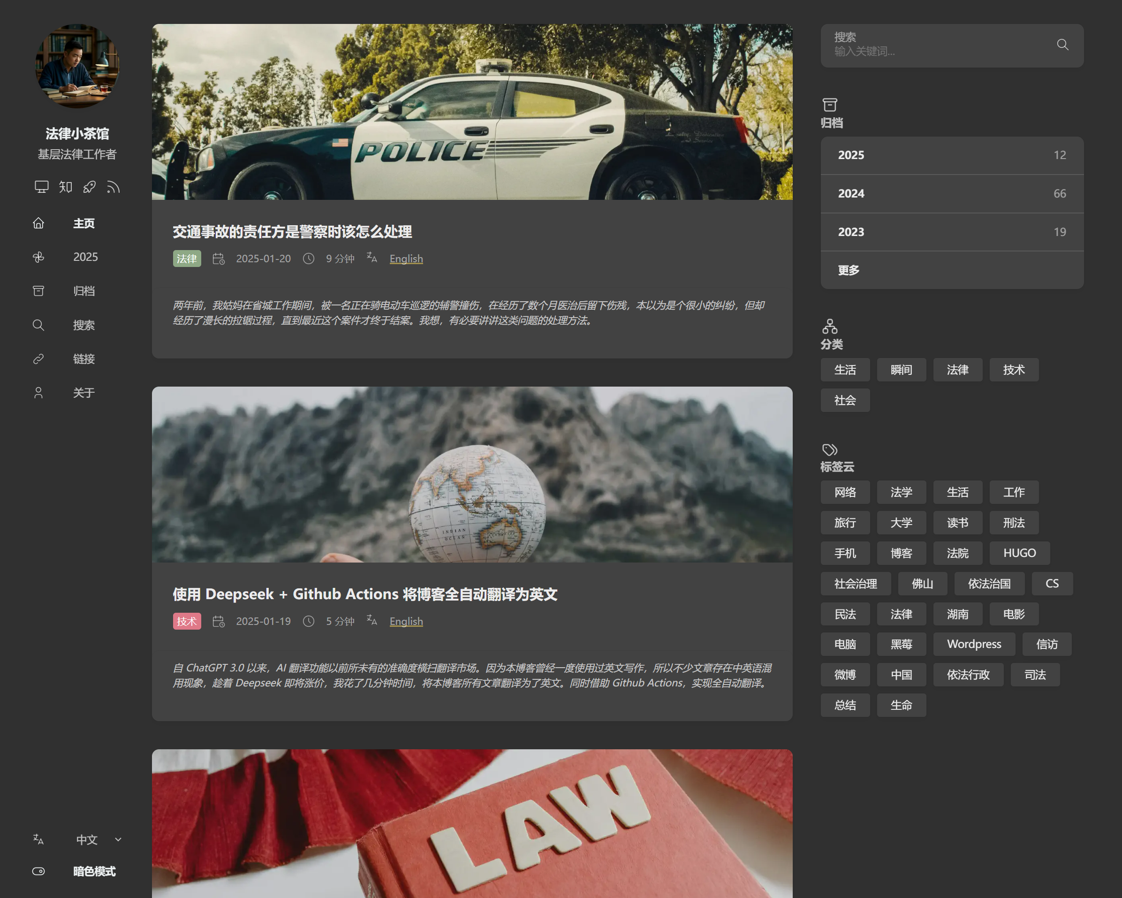Click the chain-link icon beside 链接
This screenshot has height=898, width=1122.
point(38,359)
